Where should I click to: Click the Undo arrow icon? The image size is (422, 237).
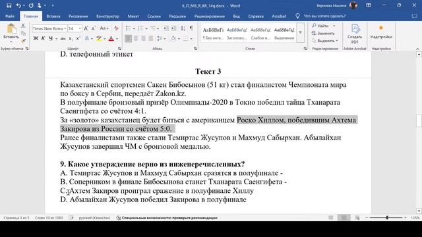(x=18, y=5)
